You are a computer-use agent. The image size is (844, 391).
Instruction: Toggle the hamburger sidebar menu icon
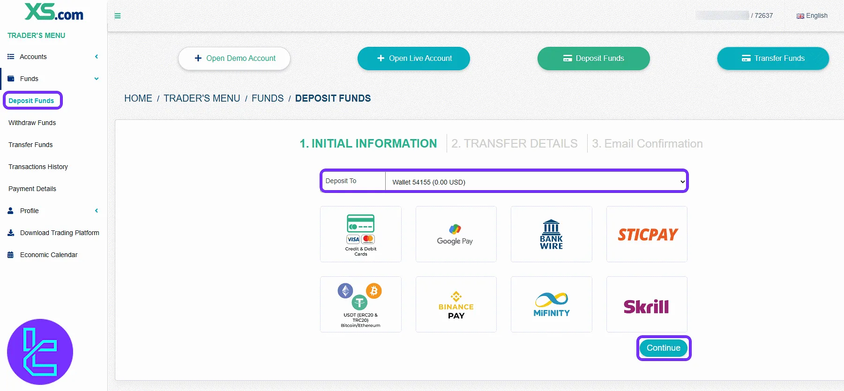[118, 16]
